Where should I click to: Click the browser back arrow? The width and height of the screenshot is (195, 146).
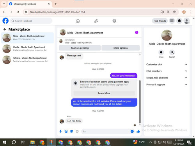[x=4, y=12]
